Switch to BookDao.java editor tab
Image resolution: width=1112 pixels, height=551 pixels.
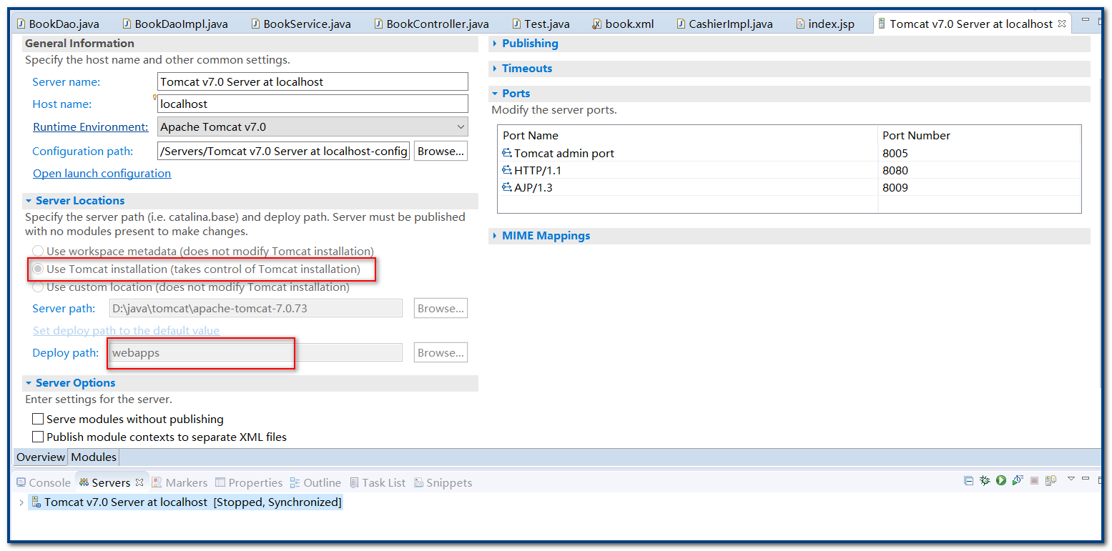[57, 24]
